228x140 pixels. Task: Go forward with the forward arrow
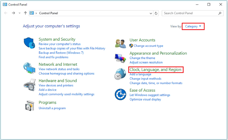pyautogui.click(x=13, y=13)
